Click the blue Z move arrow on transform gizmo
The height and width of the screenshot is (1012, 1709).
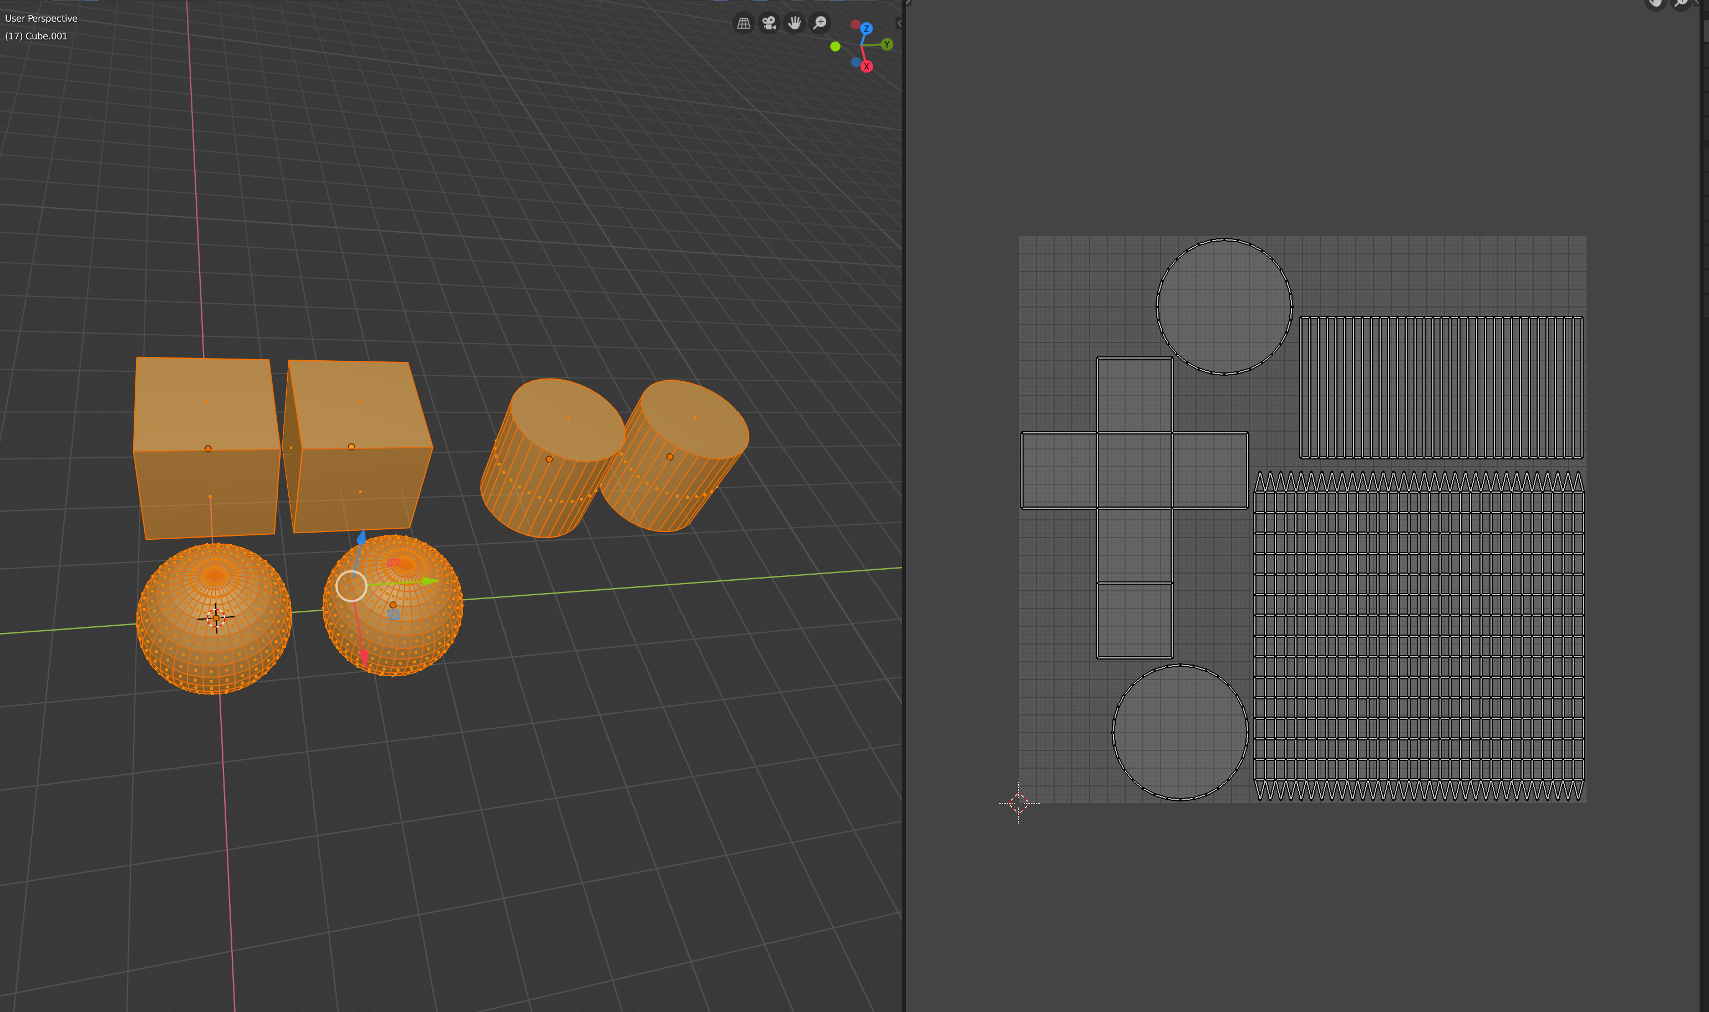point(362,538)
